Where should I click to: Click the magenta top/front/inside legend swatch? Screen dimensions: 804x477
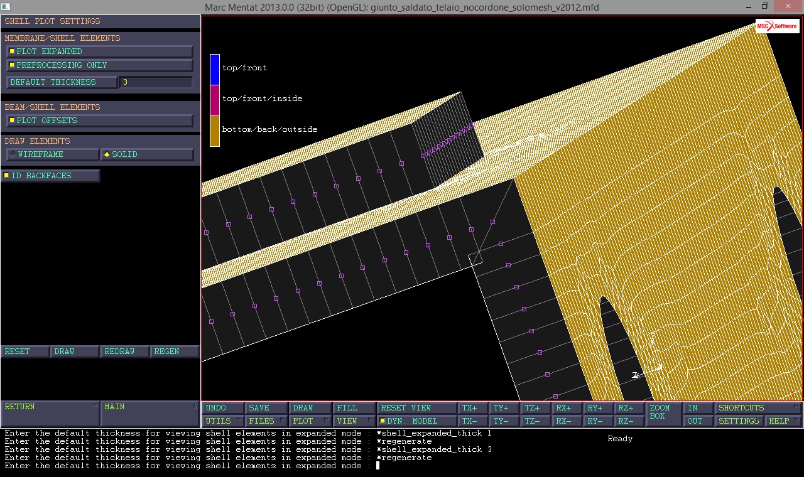(215, 100)
